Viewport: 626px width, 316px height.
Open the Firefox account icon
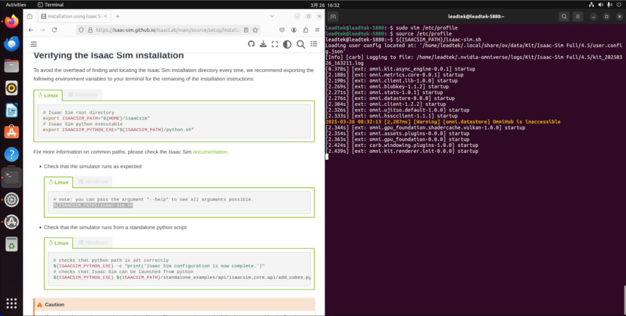coord(294,30)
